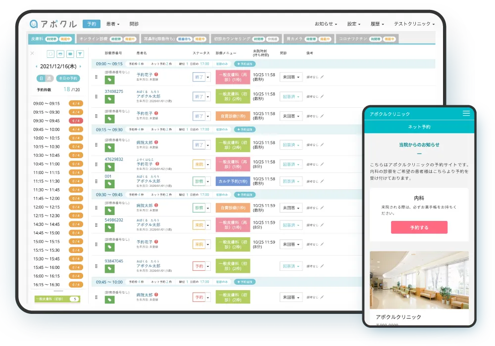495x346 pixels.
Task: Click the print icon above the date
Action: point(60,54)
